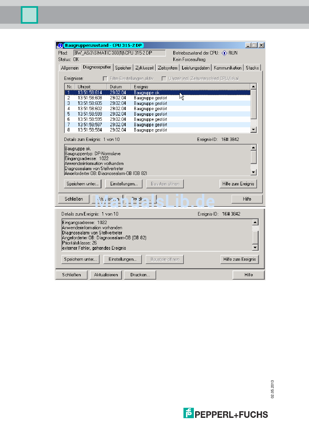309x437 pixels.
Task: Click the Aktualisieren button in the lower dialog
Action: 106,275
